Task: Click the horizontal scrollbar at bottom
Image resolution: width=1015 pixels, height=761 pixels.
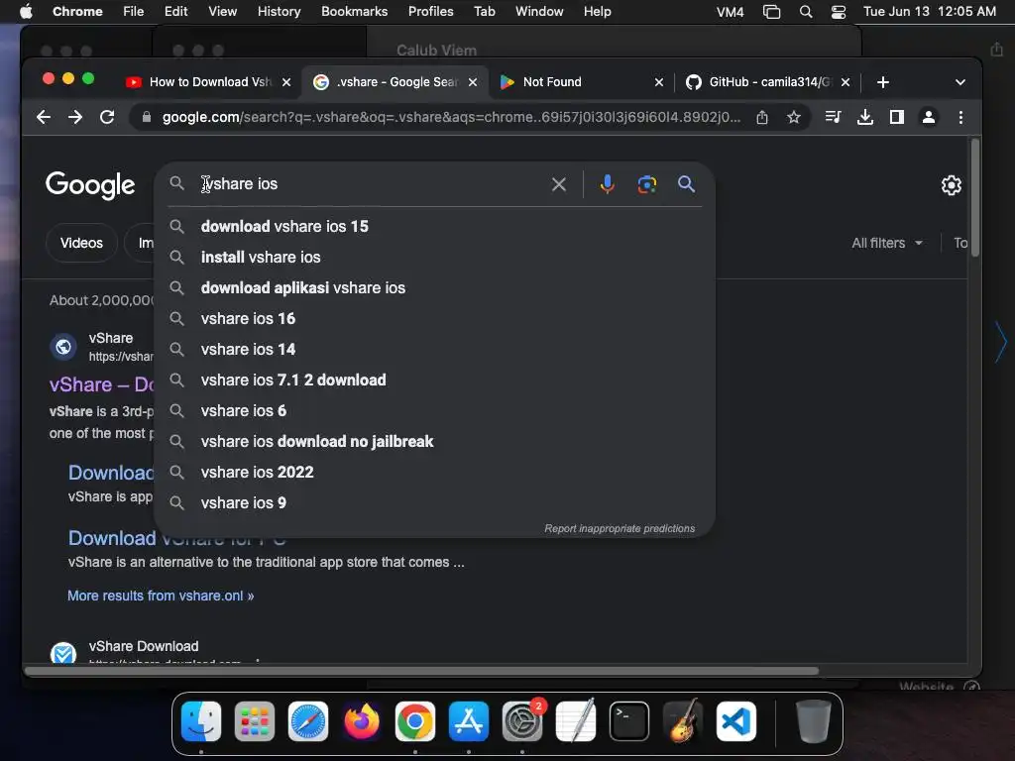Action: coord(421,671)
